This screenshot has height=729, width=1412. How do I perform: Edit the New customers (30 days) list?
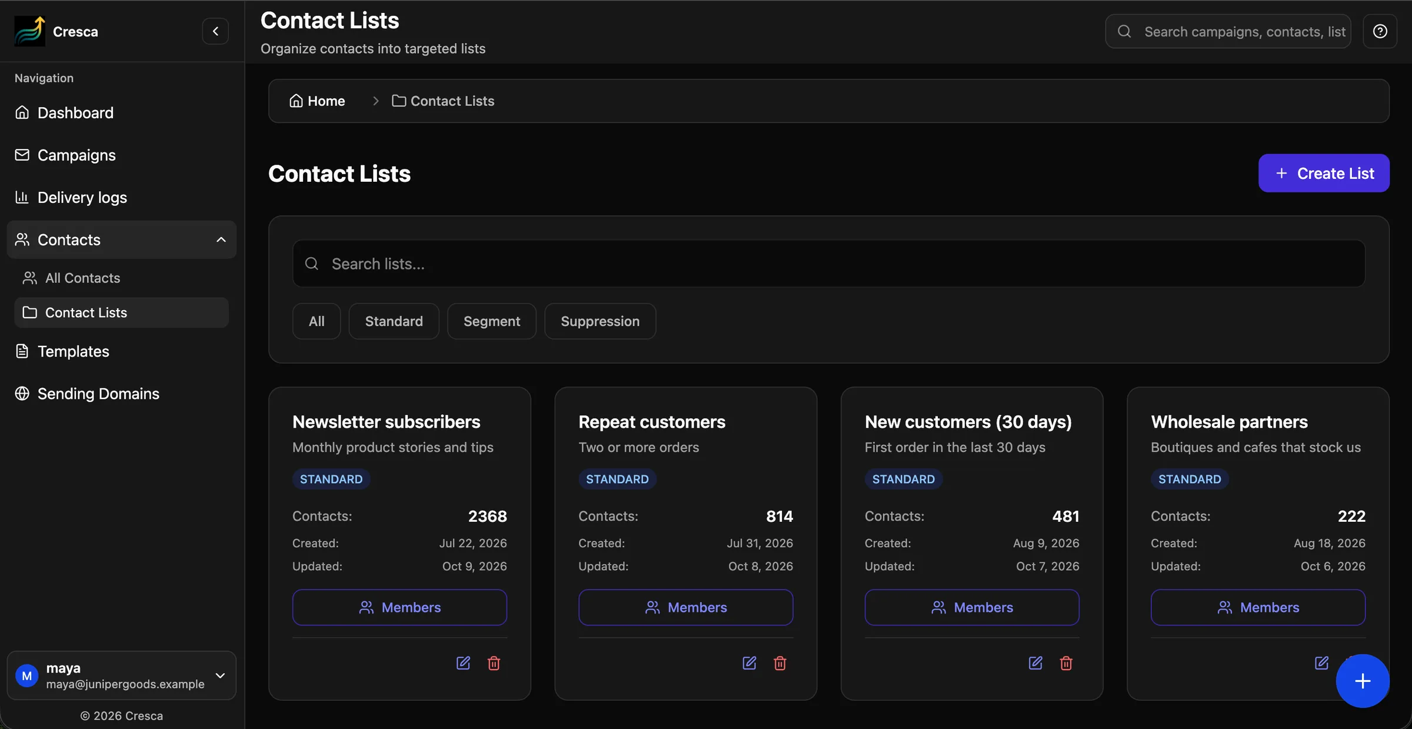coord(1035,663)
